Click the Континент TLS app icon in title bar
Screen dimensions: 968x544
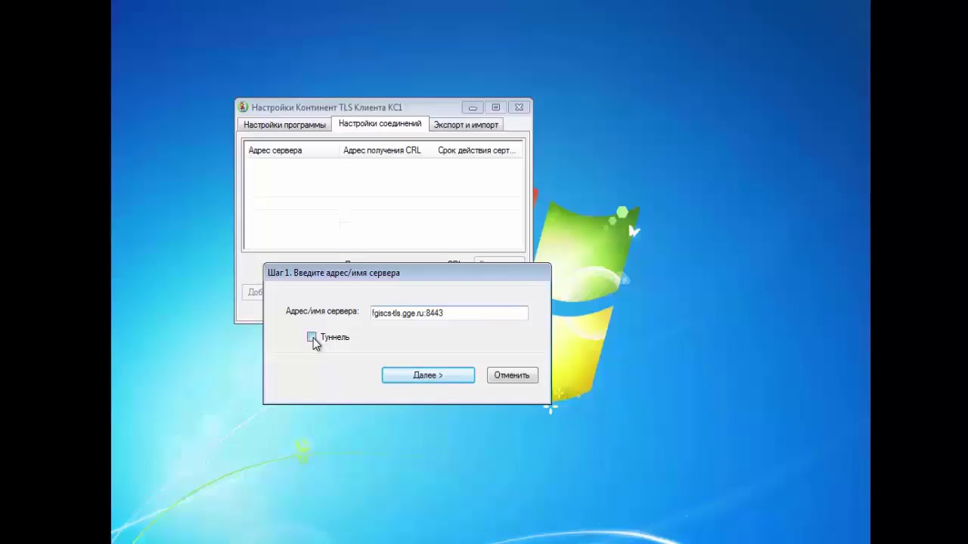(x=243, y=107)
